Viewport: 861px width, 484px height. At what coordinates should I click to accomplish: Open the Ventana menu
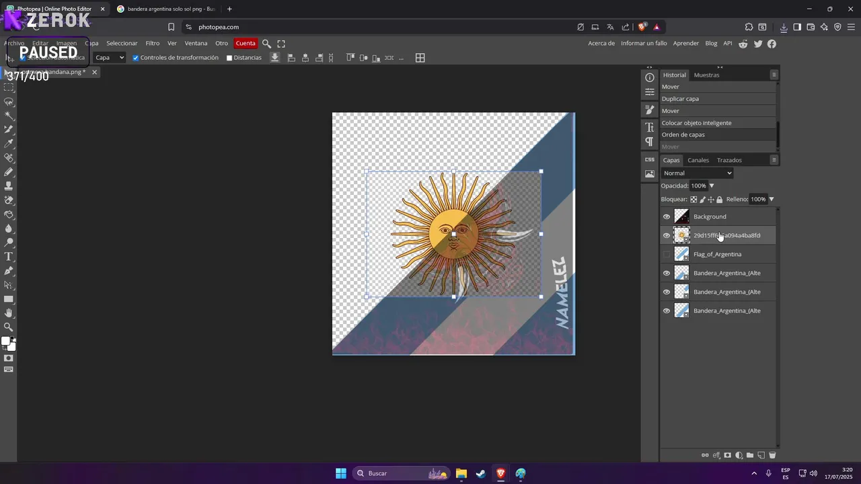point(196,43)
